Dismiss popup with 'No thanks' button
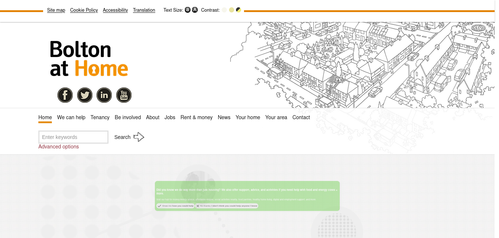Viewport: 499px width, 238px height. [x=227, y=206]
